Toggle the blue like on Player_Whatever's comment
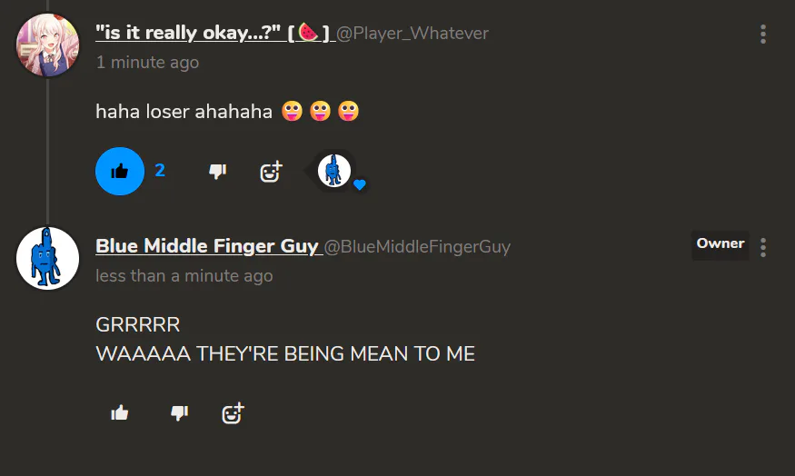The width and height of the screenshot is (795, 476). (x=120, y=172)
